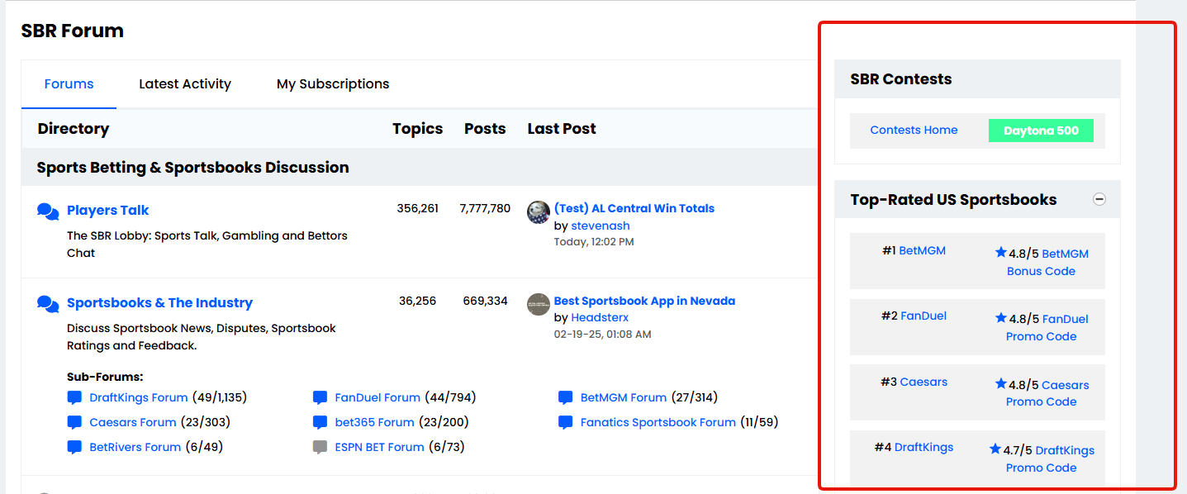Click the SBR Contests panel header
1187x494 pixels.
point(977,79)
